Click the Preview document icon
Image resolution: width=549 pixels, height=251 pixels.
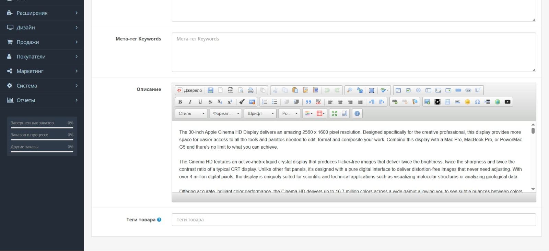click(x=241, y=90)
